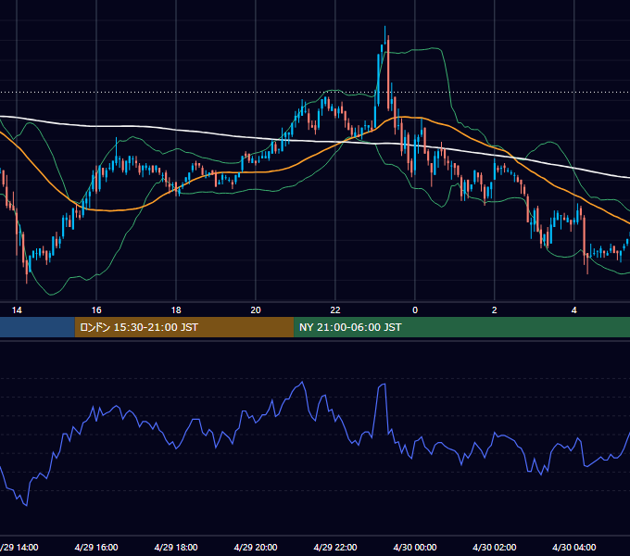
Task: Click the NY 21:00-06:00 JST session bar
Action: point(461,327)
